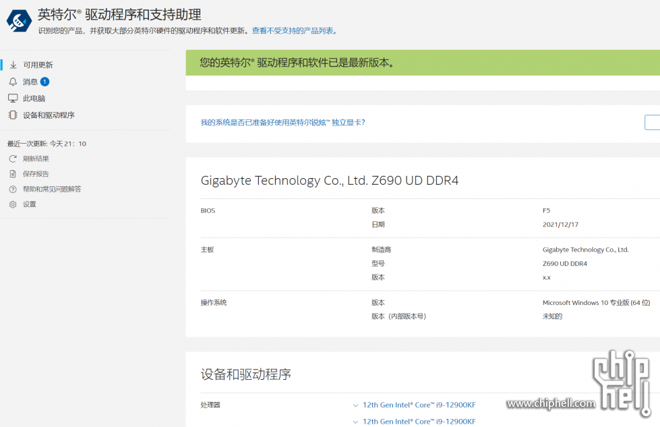Click the model value Z690 UD DDR4
The image size is (660, 427).
[564, 264]
